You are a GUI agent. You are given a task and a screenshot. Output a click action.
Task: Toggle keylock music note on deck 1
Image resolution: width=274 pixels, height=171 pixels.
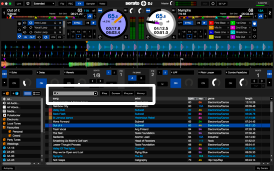pyautogui.click(x=90, y=16)
